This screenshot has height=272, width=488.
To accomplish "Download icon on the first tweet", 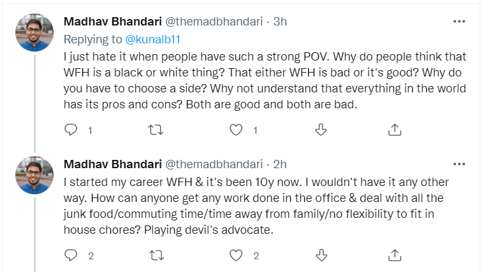I will 321,130.
